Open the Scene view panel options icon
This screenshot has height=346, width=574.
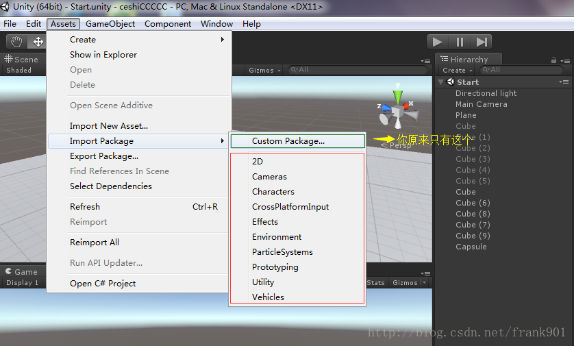(x=425, y=61)
